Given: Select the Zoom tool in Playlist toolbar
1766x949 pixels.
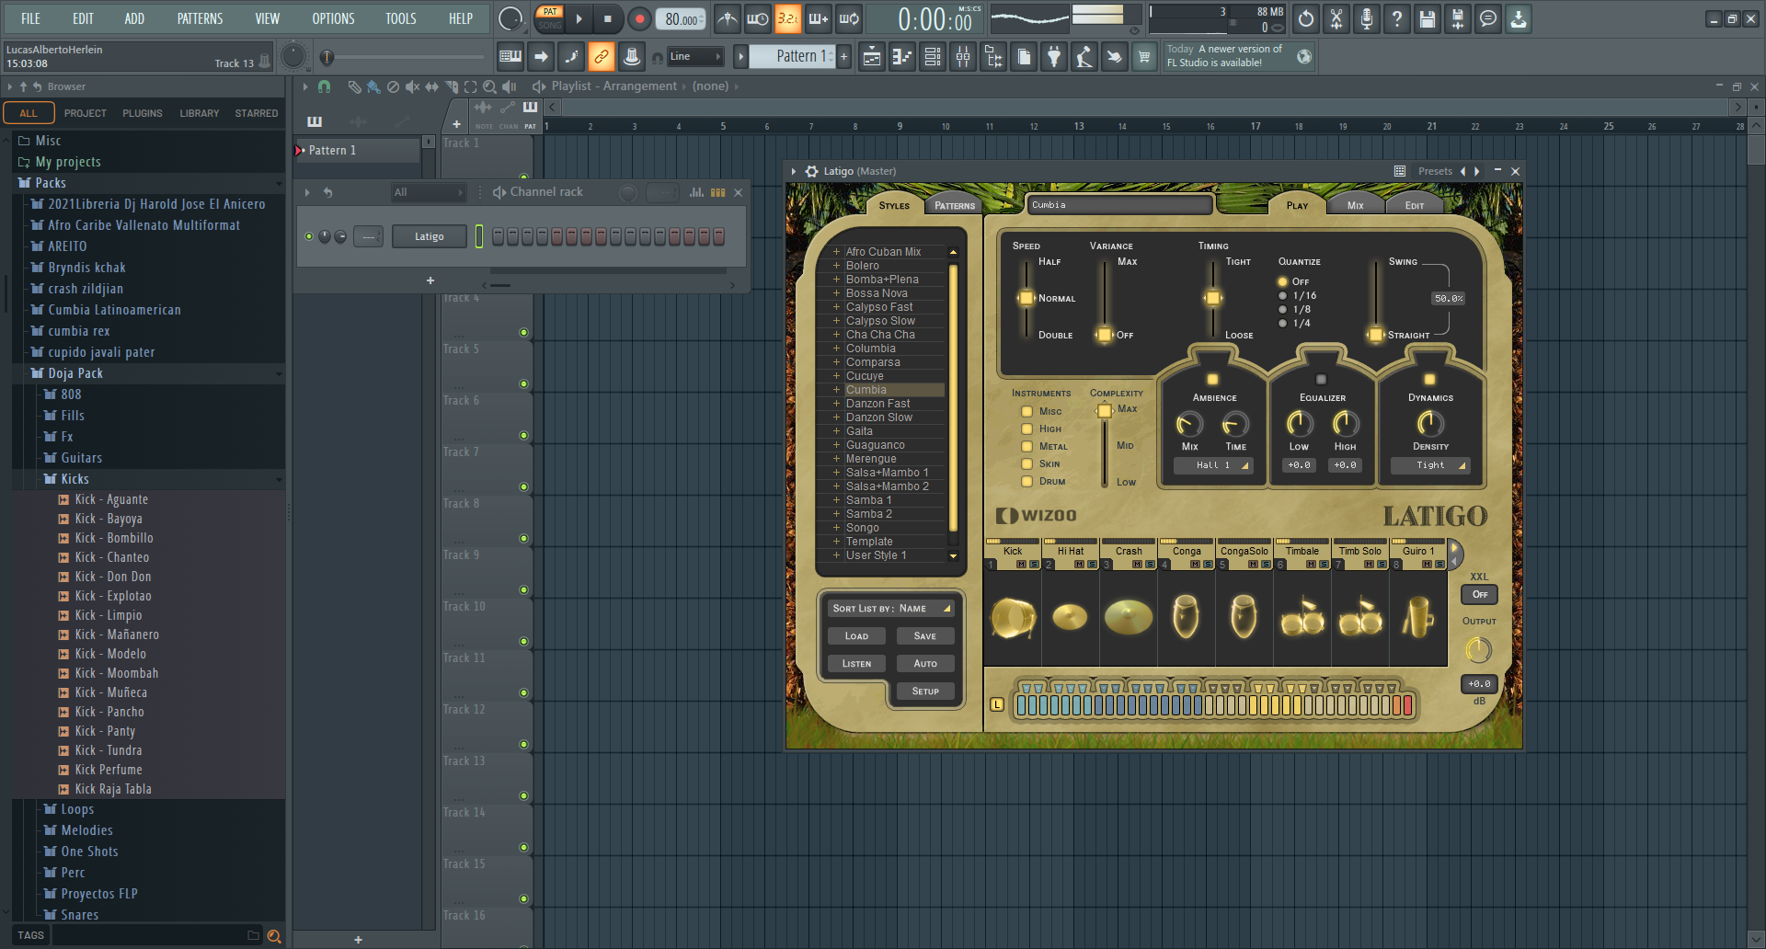Looking at the screenshot, I should point(489,86).
